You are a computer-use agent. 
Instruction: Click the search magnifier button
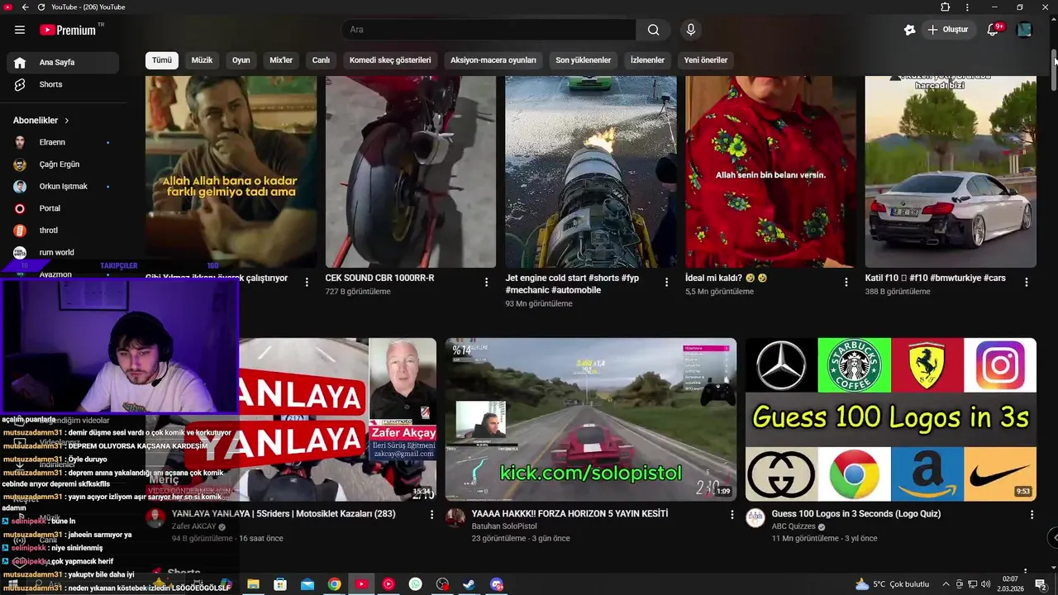(x=653, y=30)
